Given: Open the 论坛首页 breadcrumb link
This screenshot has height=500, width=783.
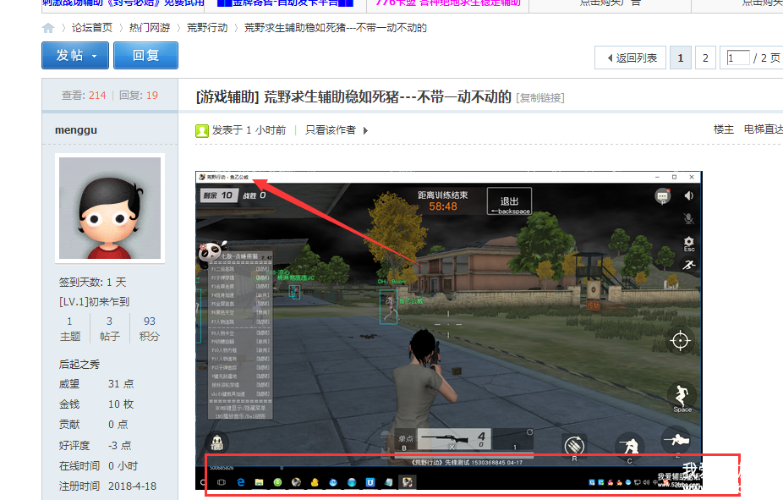Looking at the screenshot, I should click(92, 28).
